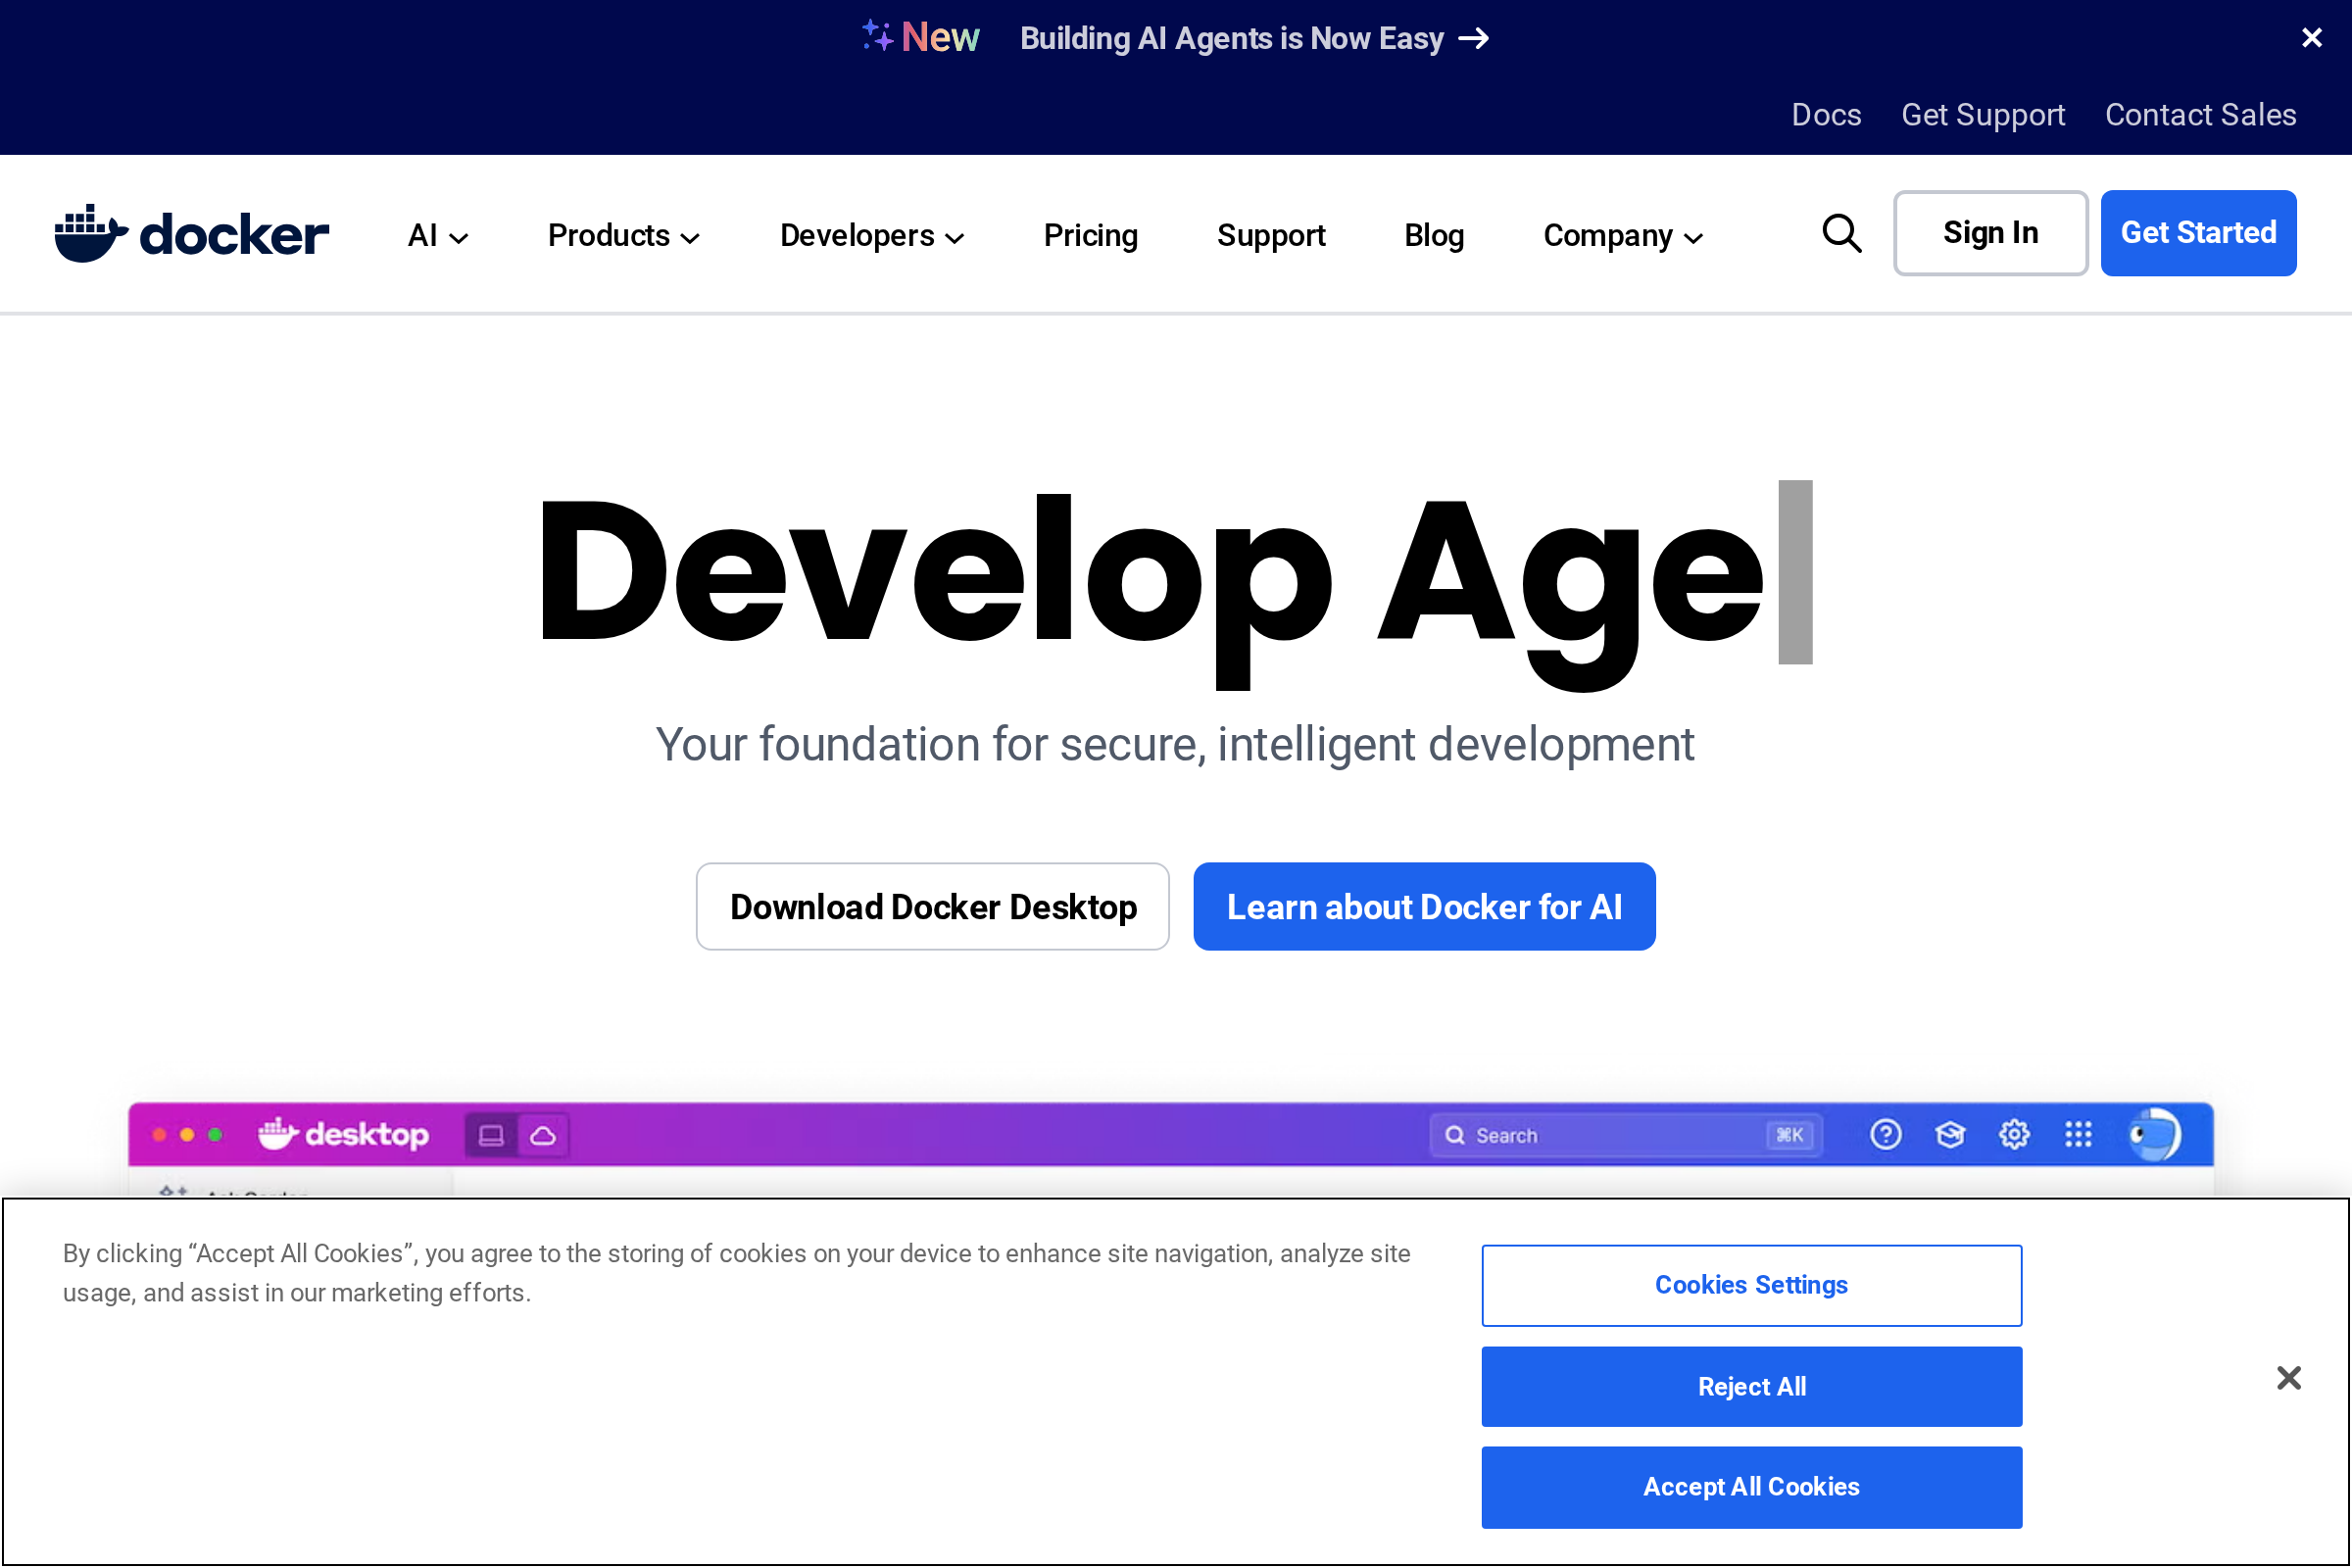Click the sparkles icon next to the New banner
Image resolution: width=2352 pixels, height=1568 pixels.
(875, 36)
